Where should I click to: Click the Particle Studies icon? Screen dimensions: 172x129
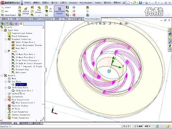tap(9, 106)
